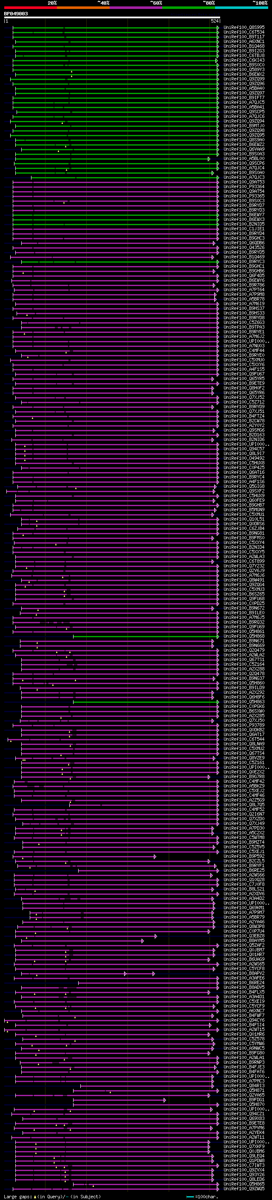Click the white query ruler bar
Screen dimensions: 272x1200
click(112, 17)
